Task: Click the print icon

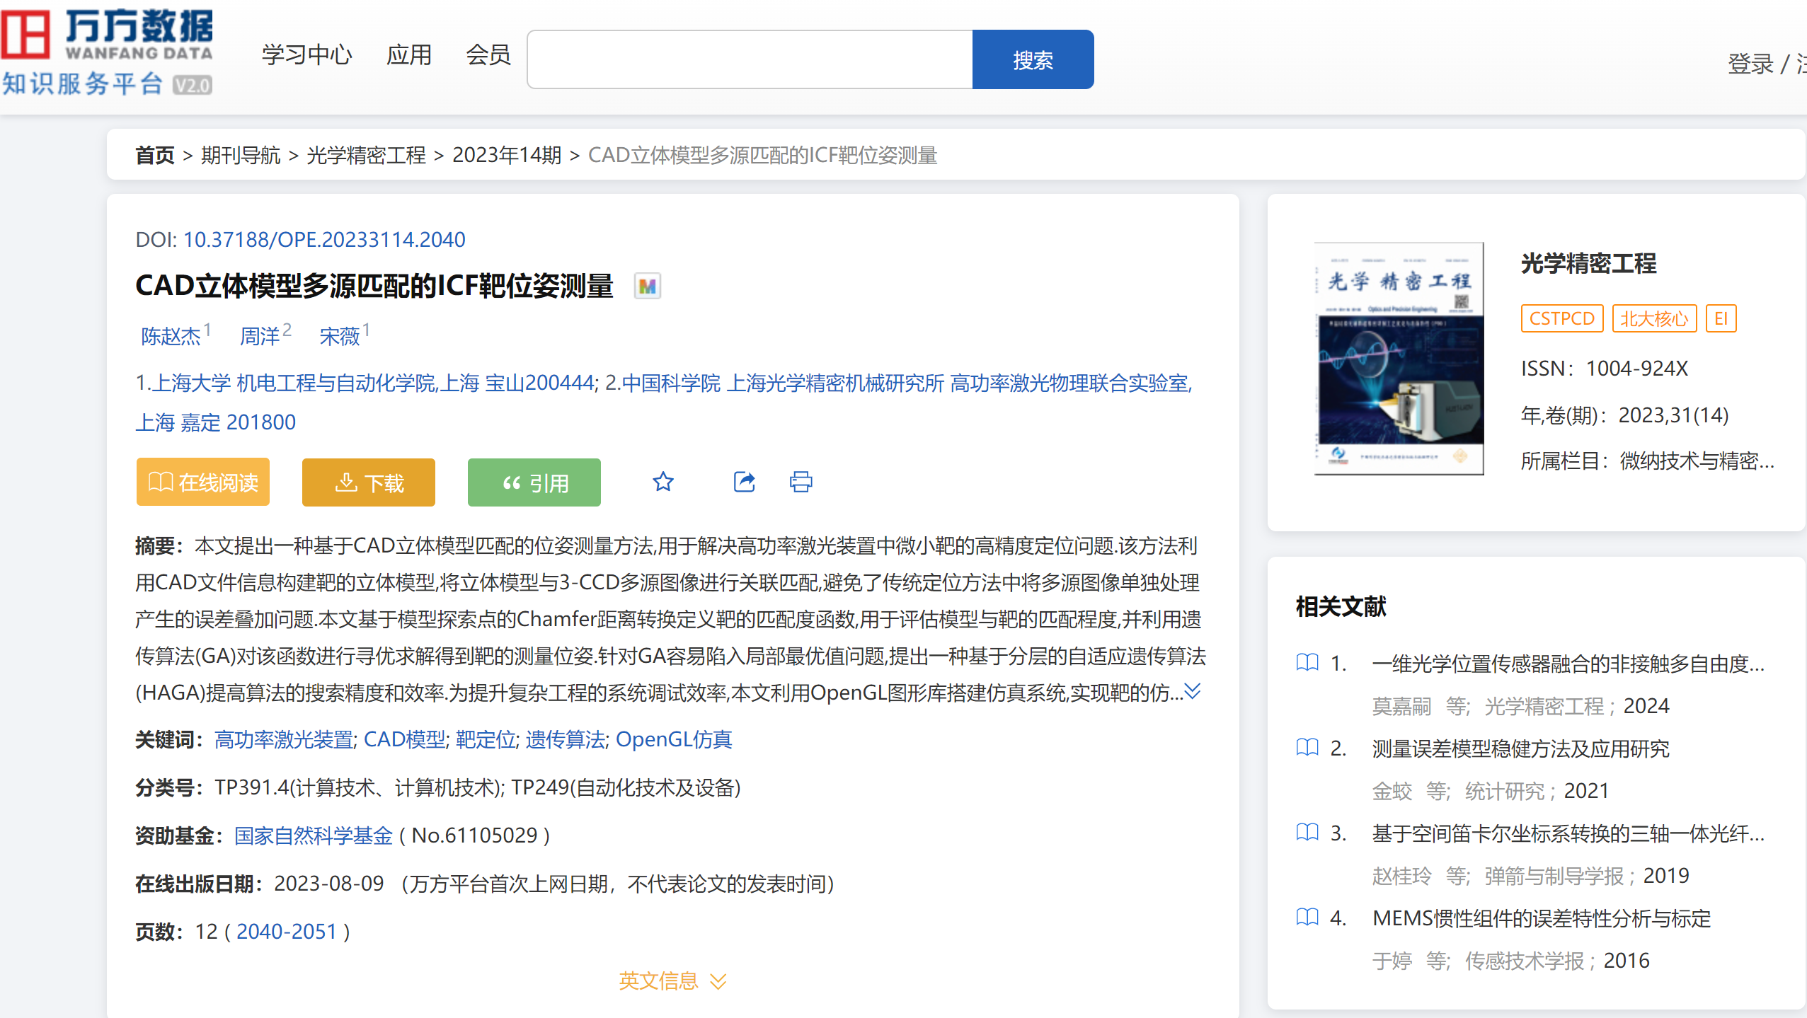Action: (801, 482)
